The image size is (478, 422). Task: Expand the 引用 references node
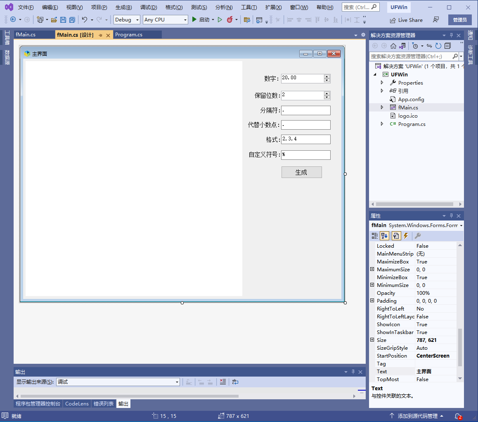[x=382, y=91]
